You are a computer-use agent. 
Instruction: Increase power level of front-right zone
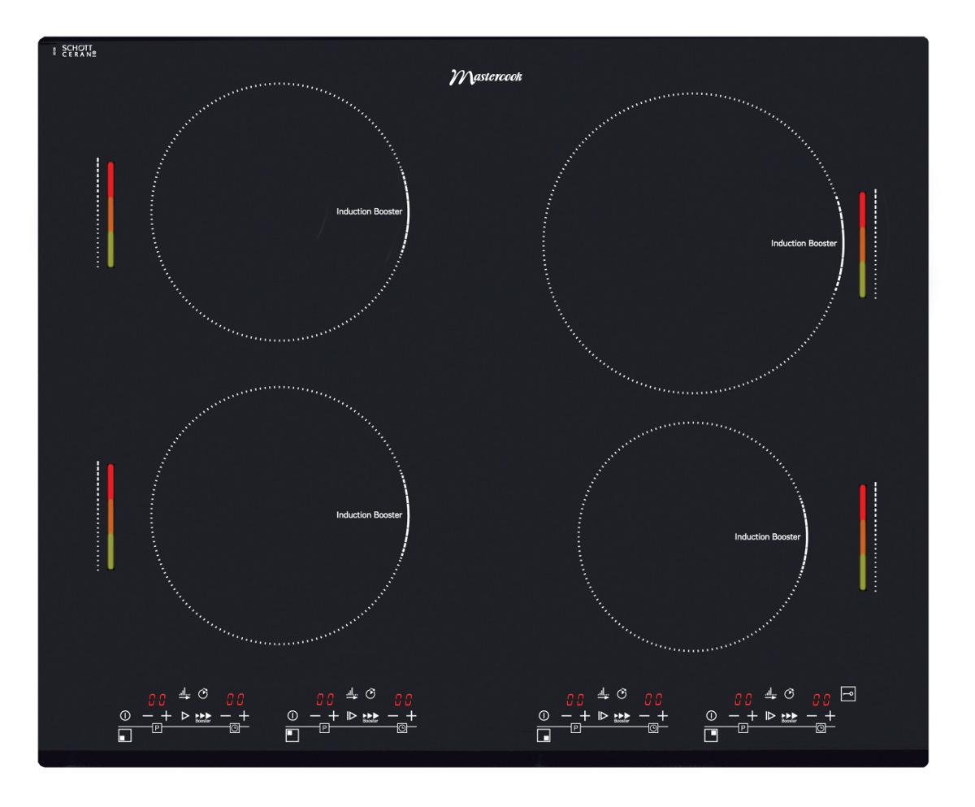point(584,716)
